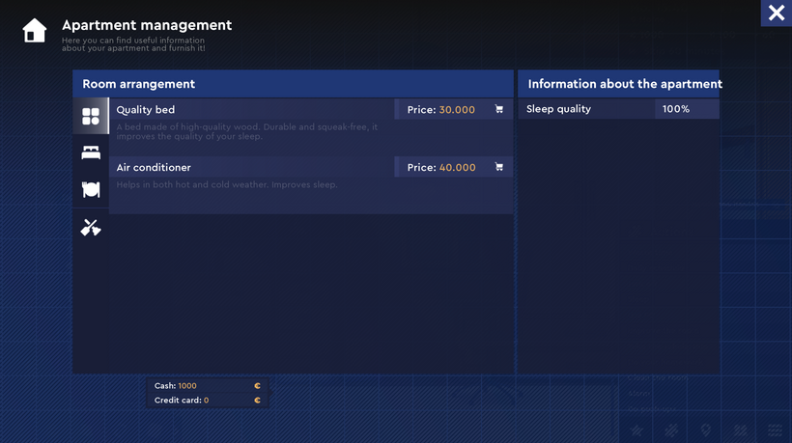This screenshot has width=792, height=443.
Task: Click the Cash balance amount
Action: pyautogui.click(x=187, y=386)
